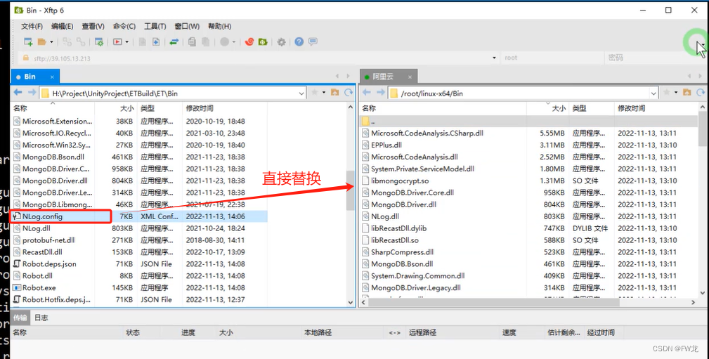Open the 帮助(H) menu
The image size is (709, 359).
tap(219, 26)
